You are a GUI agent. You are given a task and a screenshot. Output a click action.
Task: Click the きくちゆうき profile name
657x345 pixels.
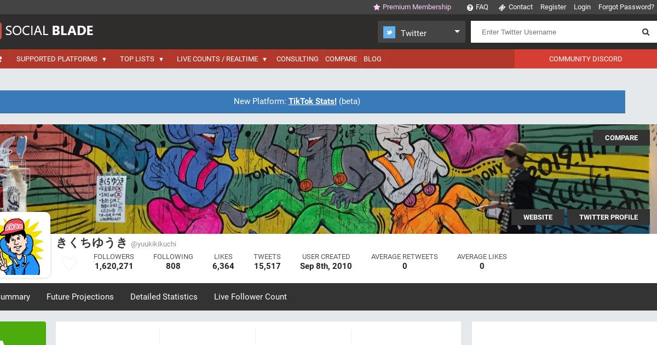(92, 243)
